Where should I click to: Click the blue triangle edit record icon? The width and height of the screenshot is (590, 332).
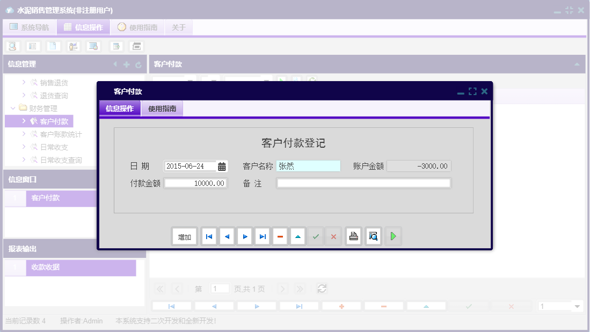(x=297, y=236)
